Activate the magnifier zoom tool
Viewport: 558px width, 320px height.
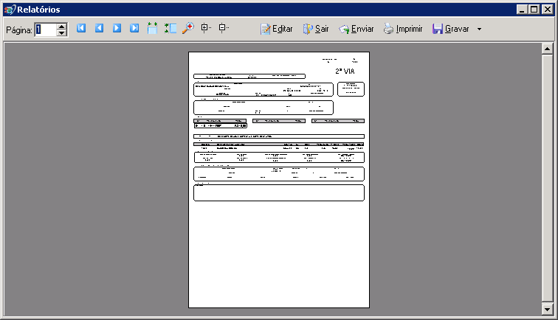click(x=188, y=28)
